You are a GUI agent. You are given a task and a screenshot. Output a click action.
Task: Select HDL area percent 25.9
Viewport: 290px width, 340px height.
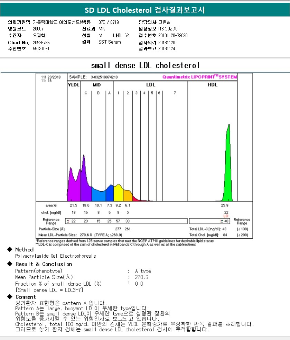(225, 205)
